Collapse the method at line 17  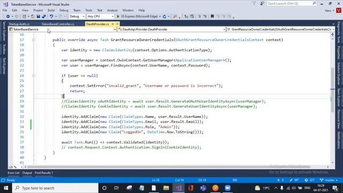[33, 40]
